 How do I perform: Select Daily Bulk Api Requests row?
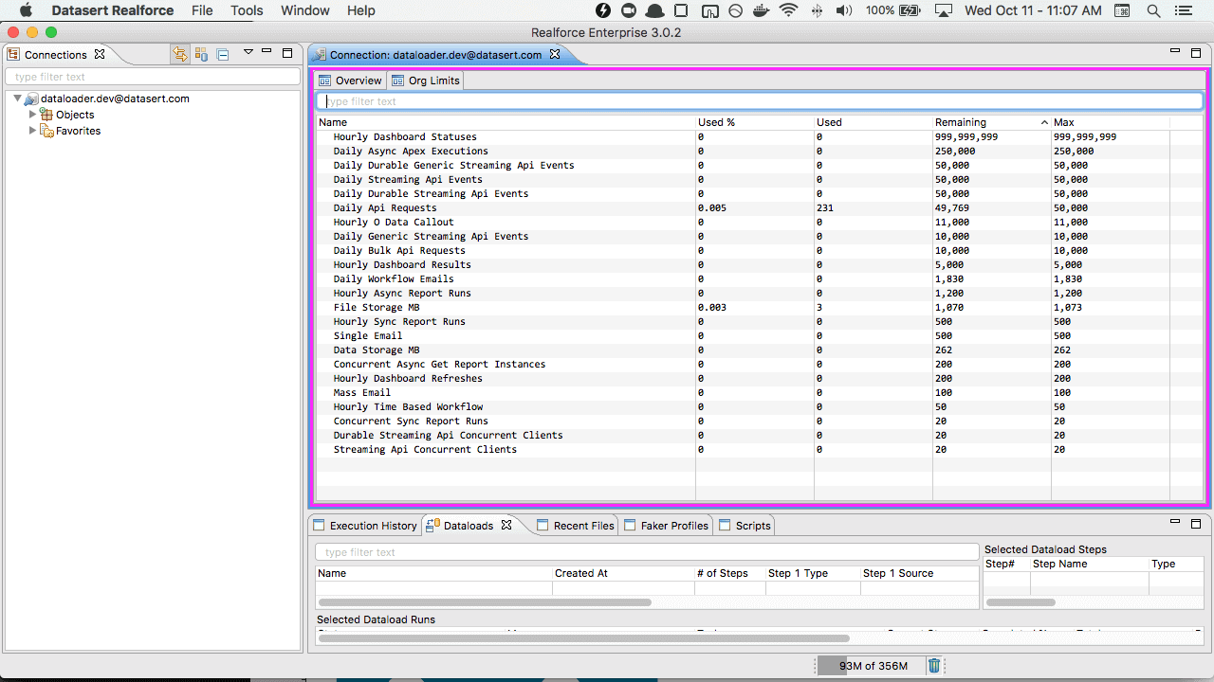[x=760, y=250]
